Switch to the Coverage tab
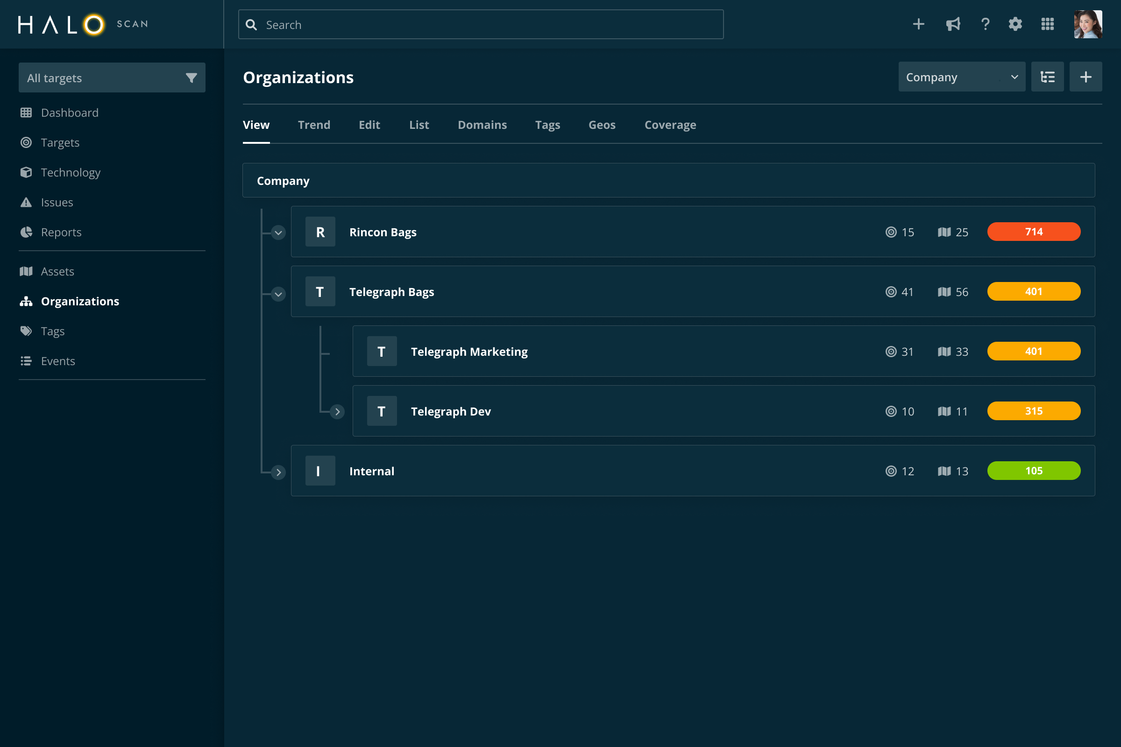This screenshot has width=1121, height=747. coord(670,125)
